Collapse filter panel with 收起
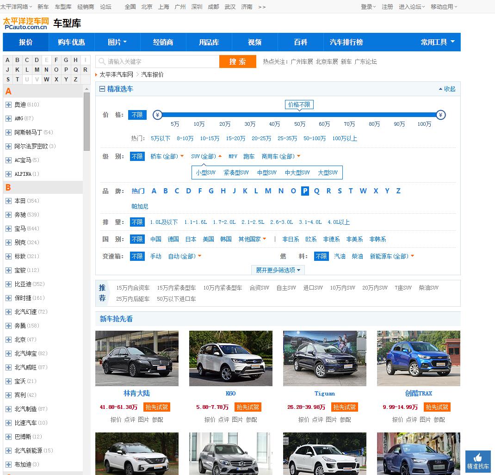 (447, 89)
